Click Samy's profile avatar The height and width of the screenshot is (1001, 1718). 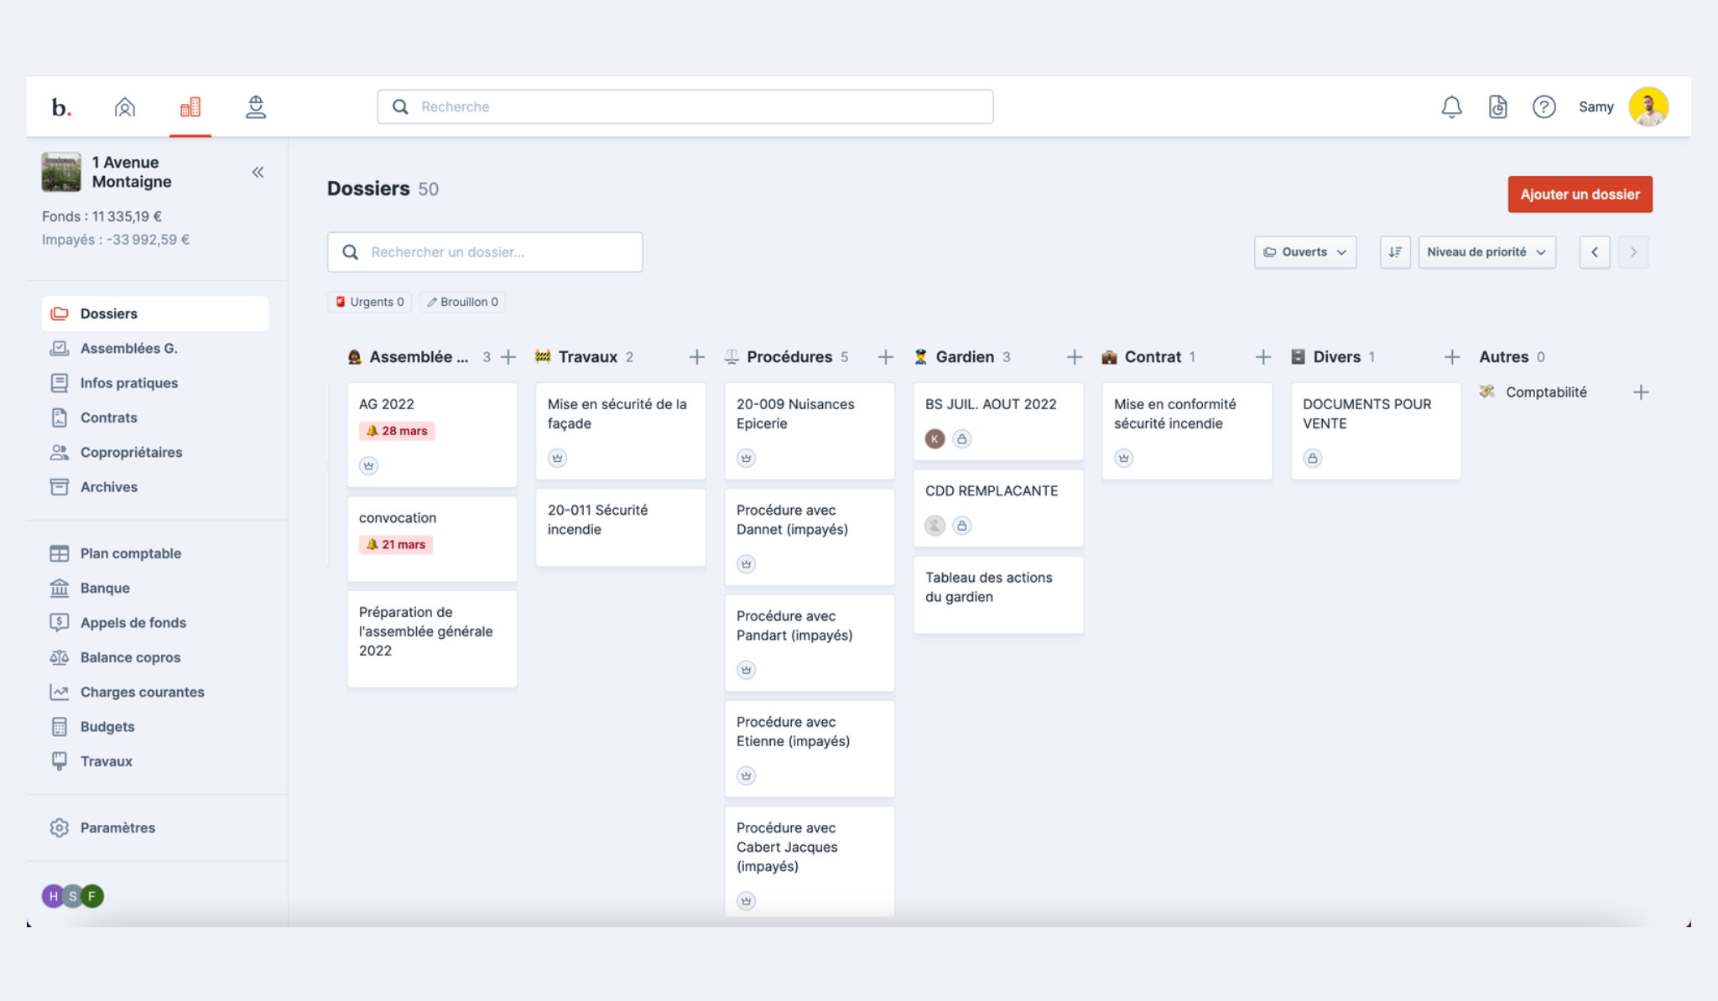tap(1648, 106)
